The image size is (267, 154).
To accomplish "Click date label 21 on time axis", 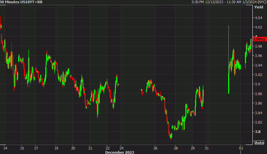I will click(x=90, y=148).
